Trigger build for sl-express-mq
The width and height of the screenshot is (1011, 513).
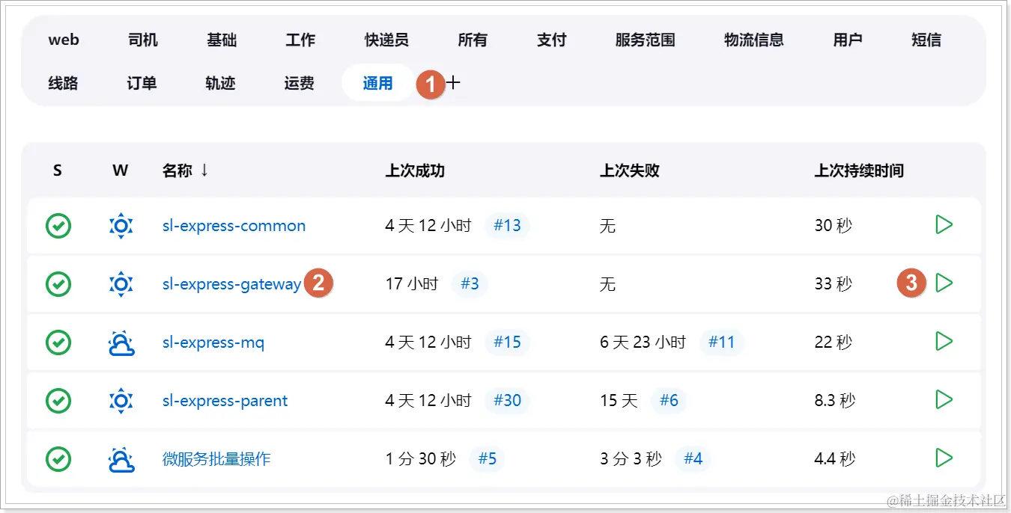[944, 341]
